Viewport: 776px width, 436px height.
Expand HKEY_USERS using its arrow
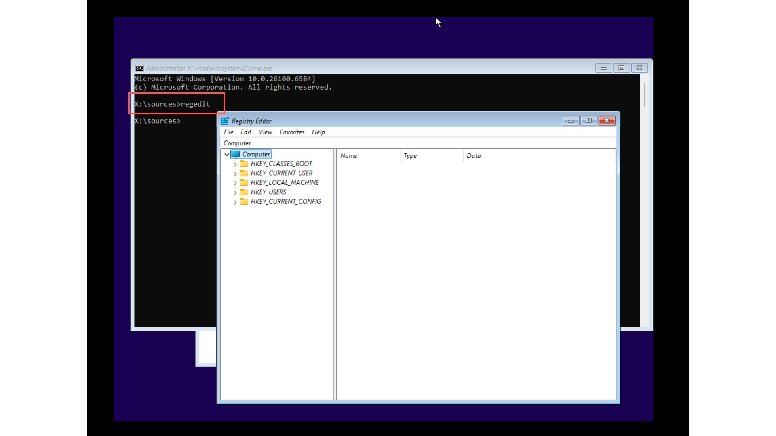click(x=235, y=192)
